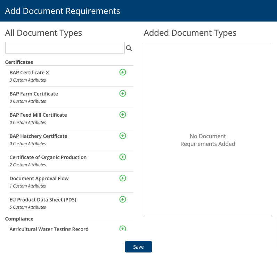Click the Certificates section heading
Screen dimensions: 277x257
19,62
